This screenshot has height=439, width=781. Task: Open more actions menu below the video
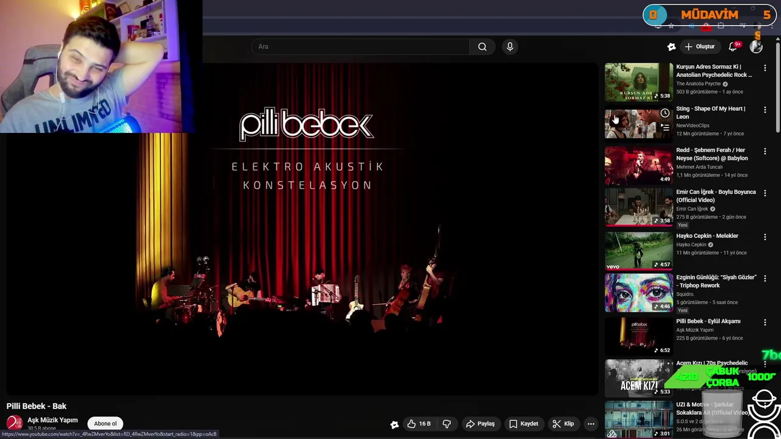(591, 424)
